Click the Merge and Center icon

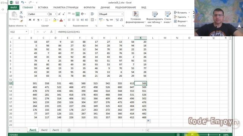tap(92, 20)
